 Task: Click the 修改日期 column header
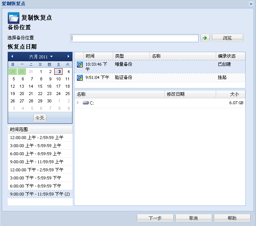pyautogui.click(x=190, y=94)
